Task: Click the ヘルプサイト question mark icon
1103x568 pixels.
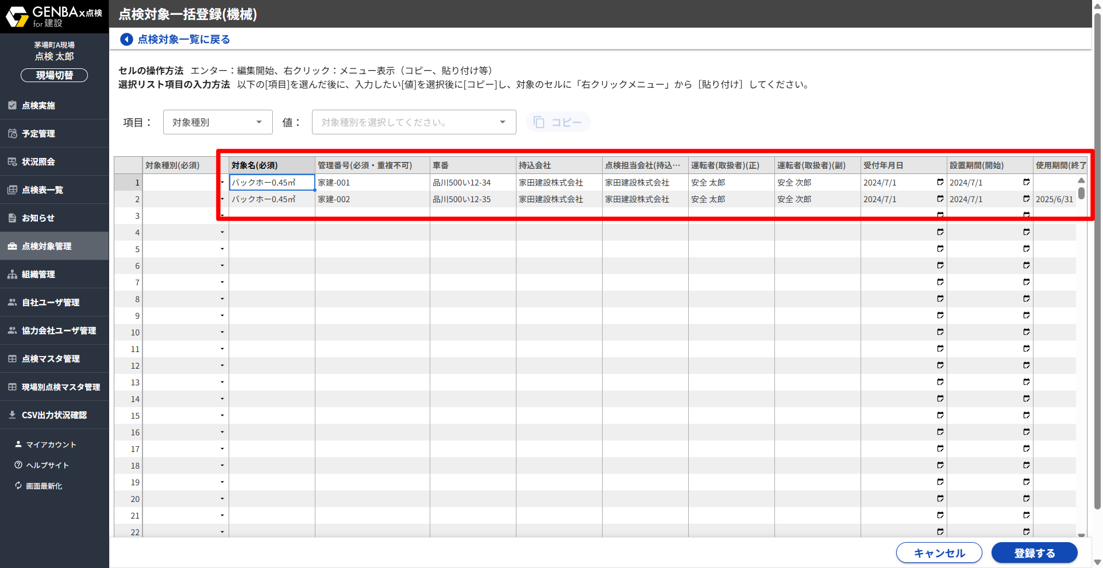Action: [x=18, y=465]
